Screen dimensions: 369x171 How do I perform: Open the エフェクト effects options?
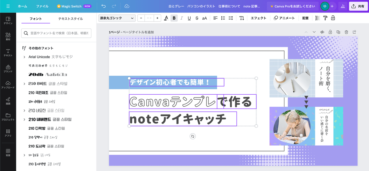point(259,18)
